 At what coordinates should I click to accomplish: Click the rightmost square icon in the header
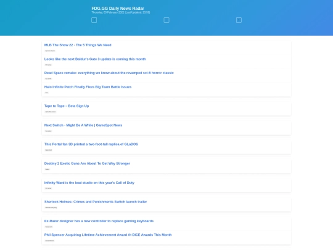[x=239, y=20]
